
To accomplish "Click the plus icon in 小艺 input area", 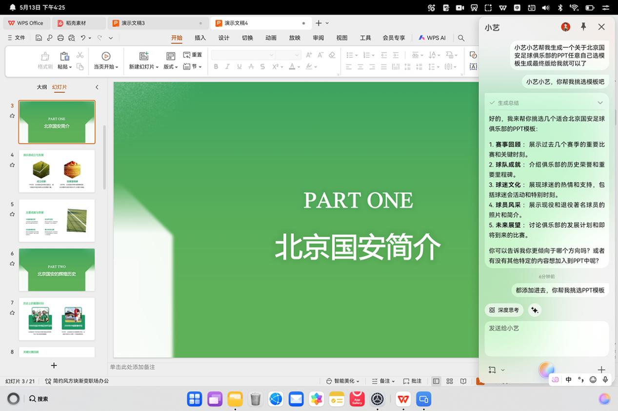I will 601,370.
